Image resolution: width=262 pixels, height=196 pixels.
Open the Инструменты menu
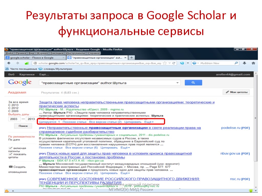(75, 53)
